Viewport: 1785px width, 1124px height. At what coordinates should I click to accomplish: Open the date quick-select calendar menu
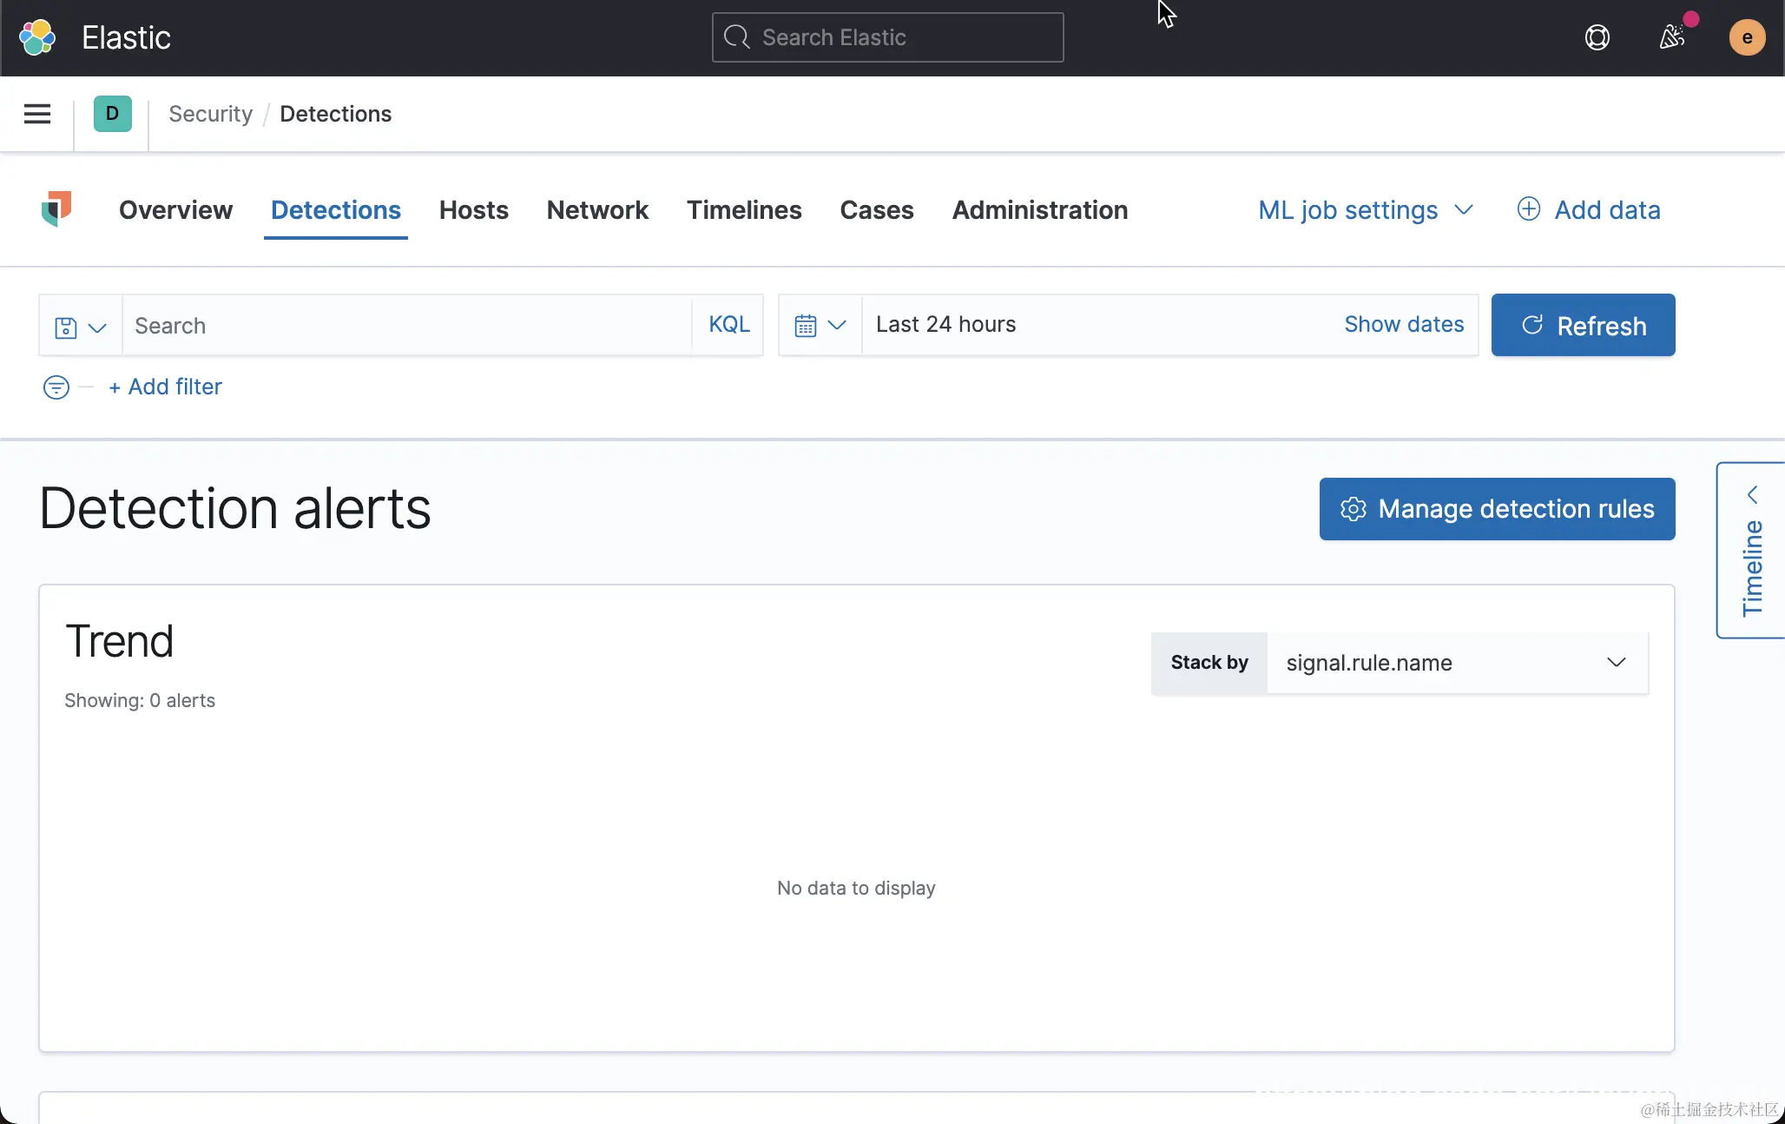coord(820,325)
